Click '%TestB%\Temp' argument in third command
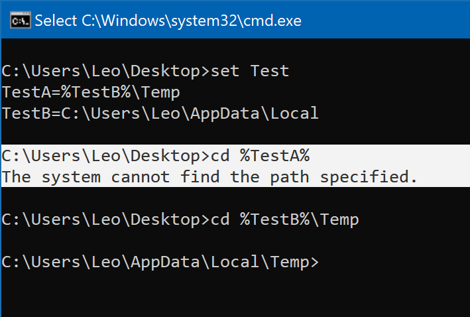The image size is (470, 317). (x=300, y=220)
